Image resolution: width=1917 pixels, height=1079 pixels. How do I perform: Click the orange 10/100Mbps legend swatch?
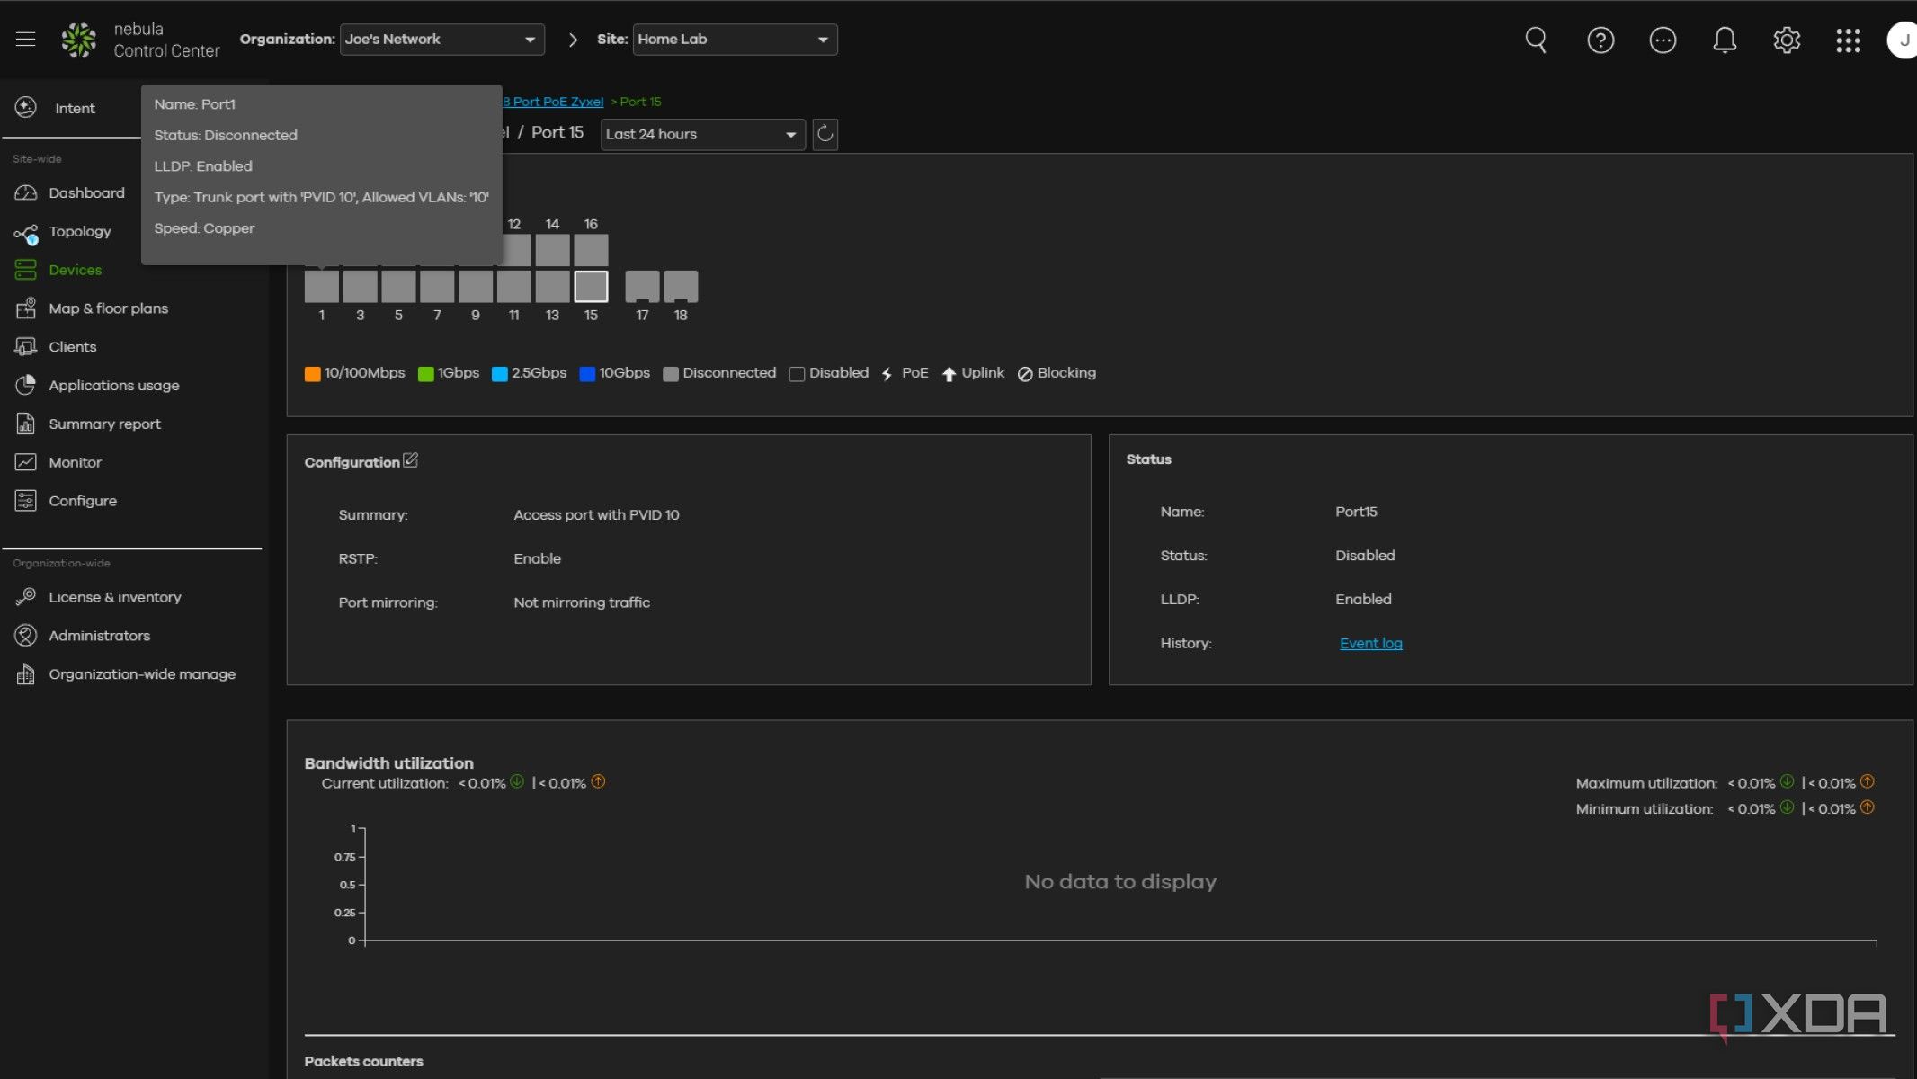click(313, 374)
